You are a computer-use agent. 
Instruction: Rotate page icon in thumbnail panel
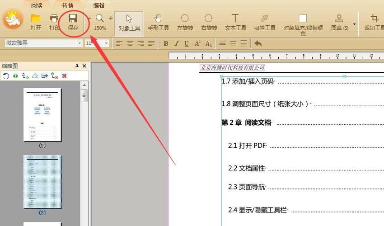click(6, 76)
